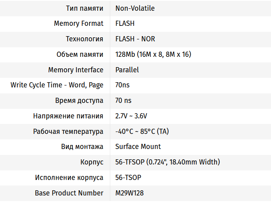This screenshot has height=205, width=271.
Task: Click the "Memory Interface" label
Action: pyautogui.click(x=76, y=70)
